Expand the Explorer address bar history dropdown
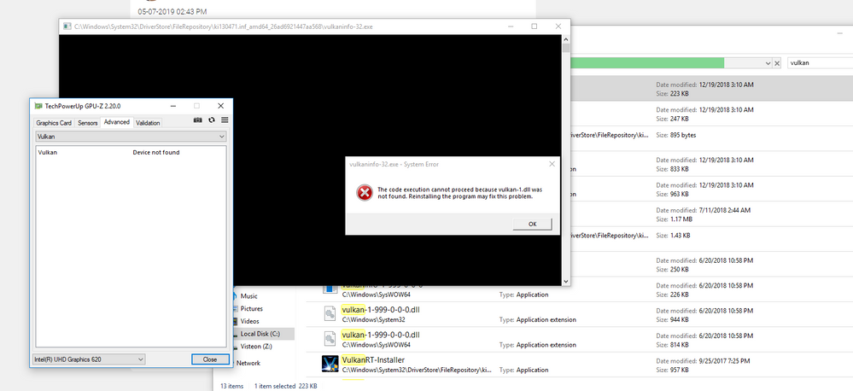The image size is (853, 391). [768, 63]
